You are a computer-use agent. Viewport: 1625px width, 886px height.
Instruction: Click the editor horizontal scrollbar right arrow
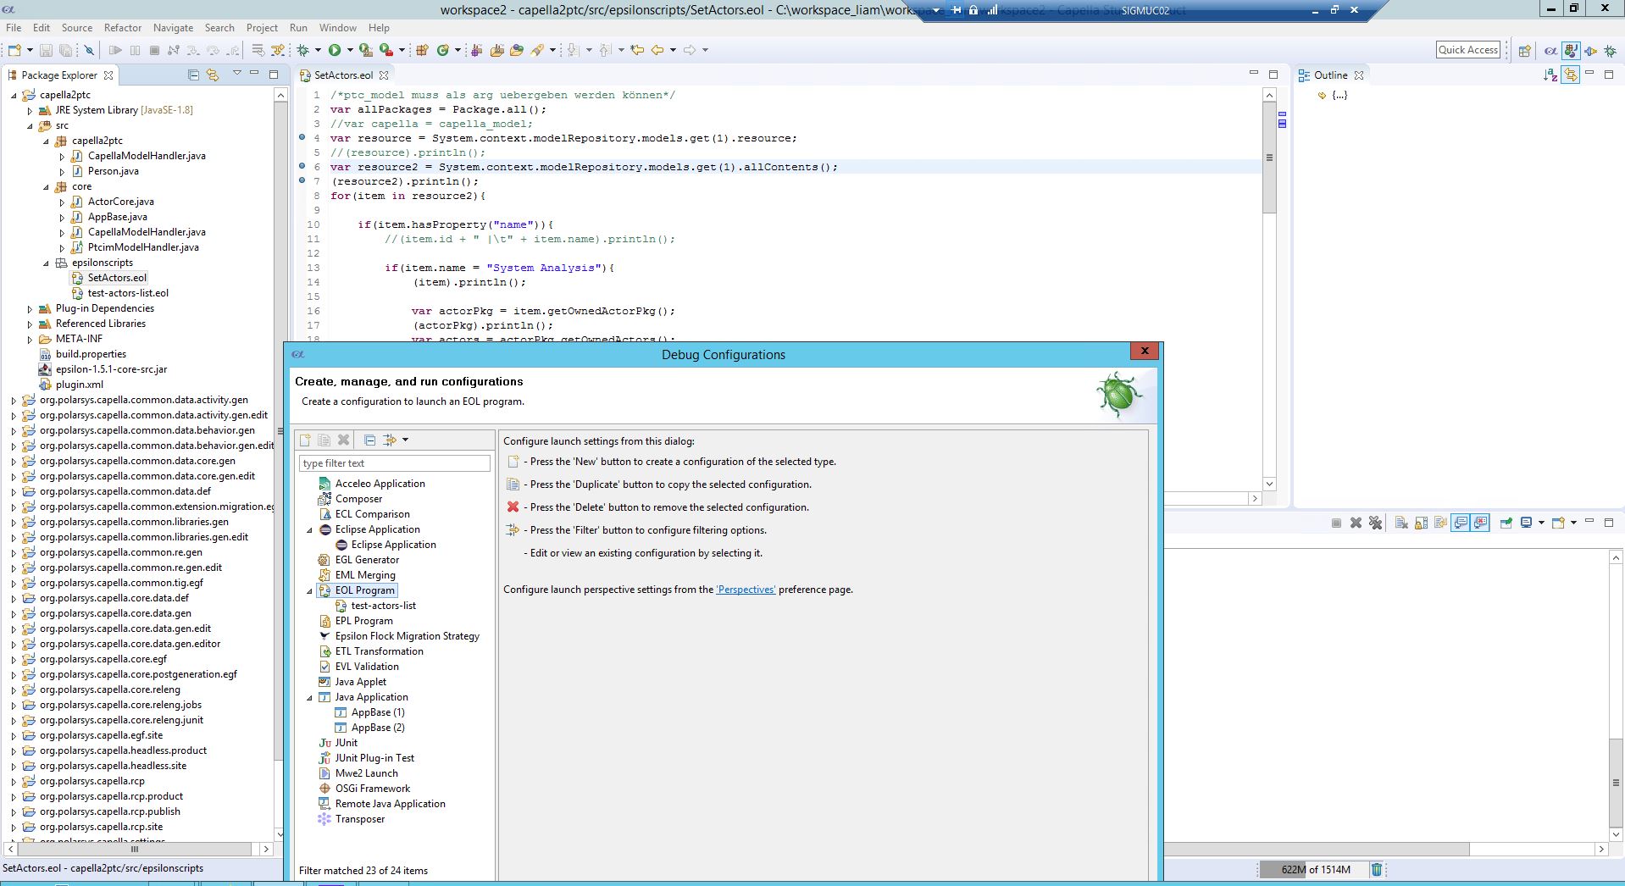[1255, 499]
